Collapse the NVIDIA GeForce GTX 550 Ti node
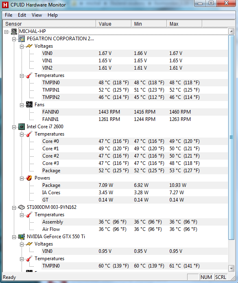Image resolution: width=238 pixels, height=283 pixels. click(14, 237)
